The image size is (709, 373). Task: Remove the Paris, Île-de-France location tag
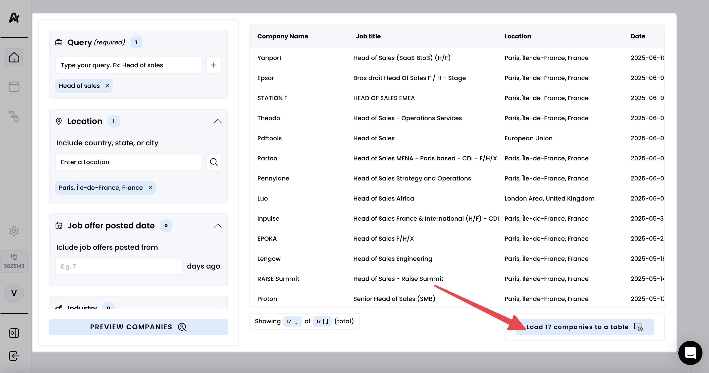[x=150, y=188]
